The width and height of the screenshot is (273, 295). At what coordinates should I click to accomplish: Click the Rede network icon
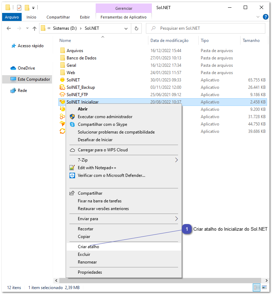pyautogui.click(x=13, y=91)
